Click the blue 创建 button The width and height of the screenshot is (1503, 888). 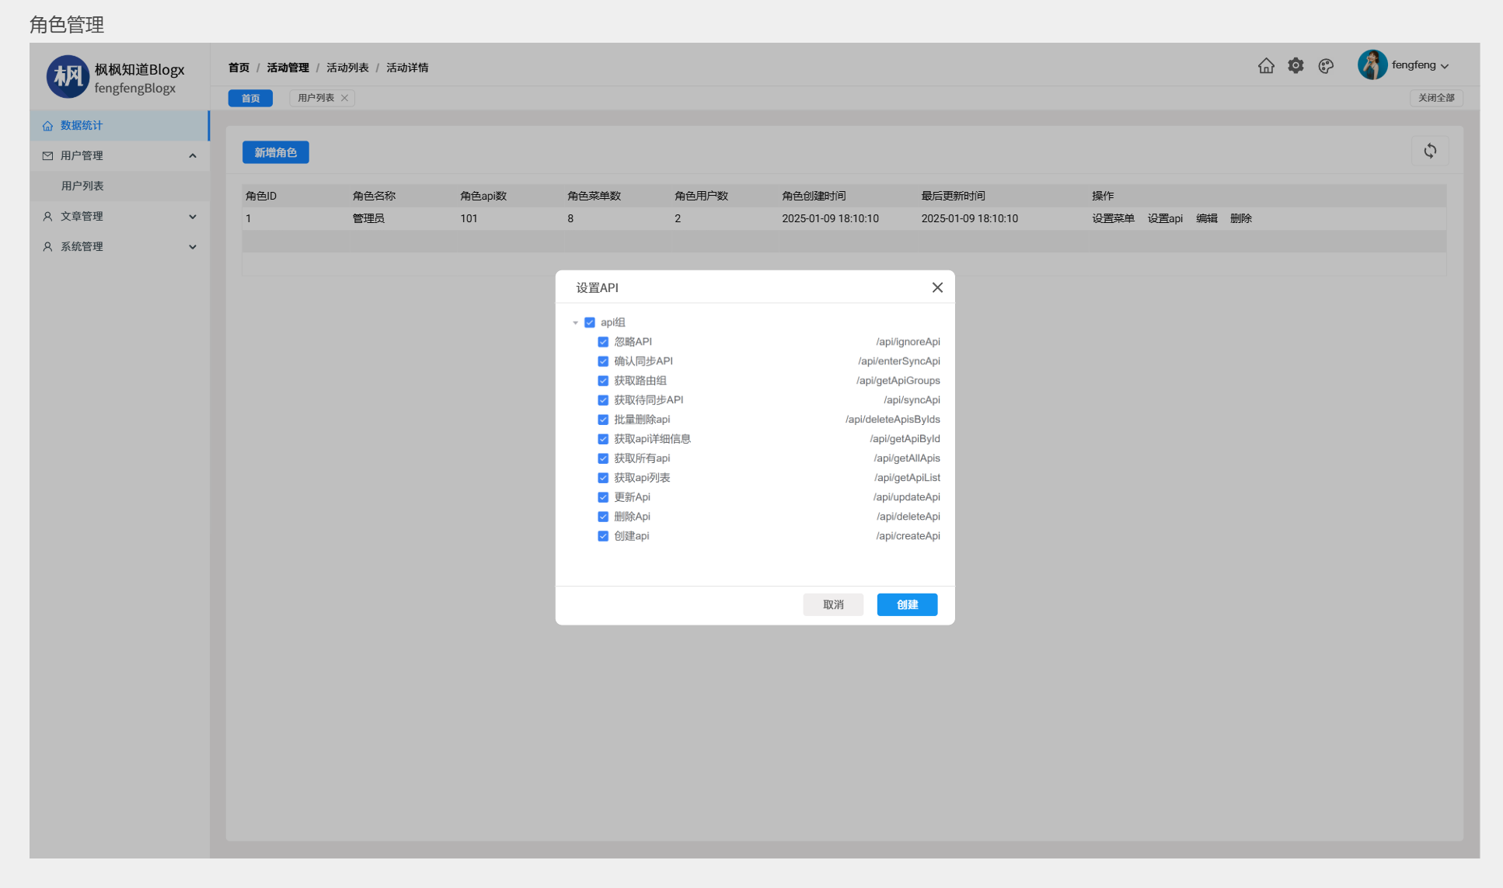click(907, 604)
